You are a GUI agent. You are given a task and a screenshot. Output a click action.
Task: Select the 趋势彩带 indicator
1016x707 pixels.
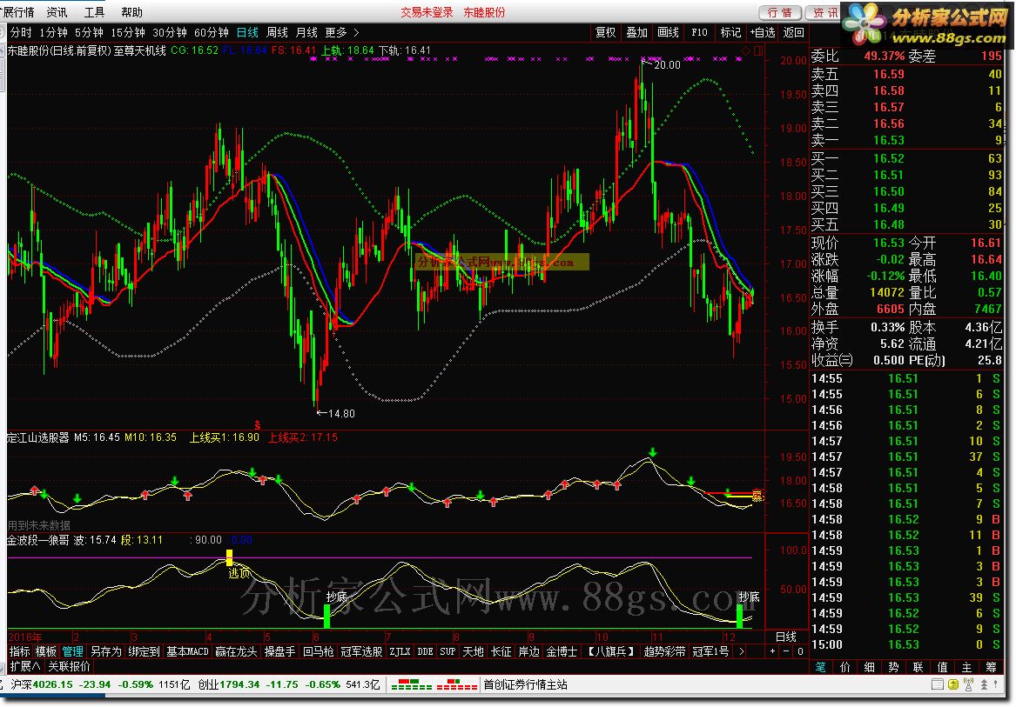[664, 651]
